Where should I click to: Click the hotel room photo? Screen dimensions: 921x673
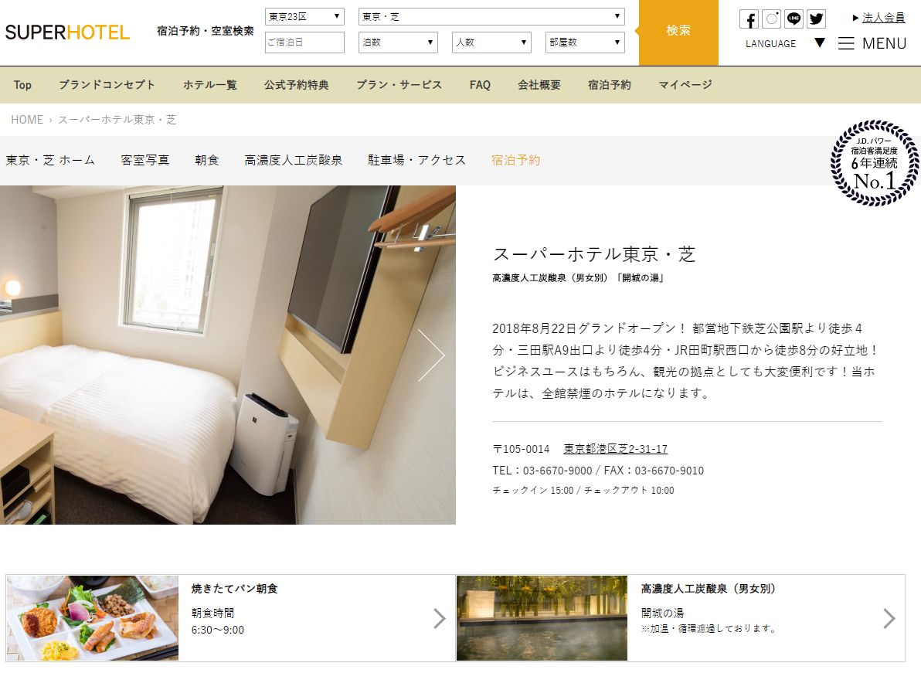pos(228,355)
